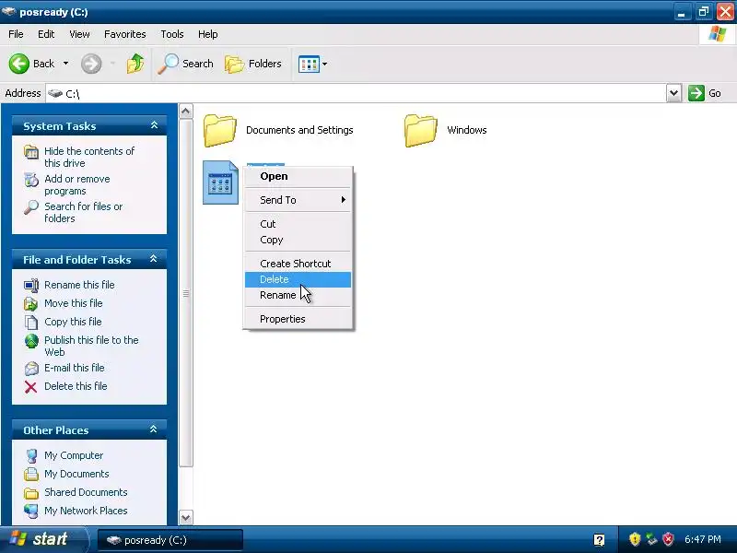Click the safely remove hardware tray icon
Screen dimensions: 737x553
[651, 539]
